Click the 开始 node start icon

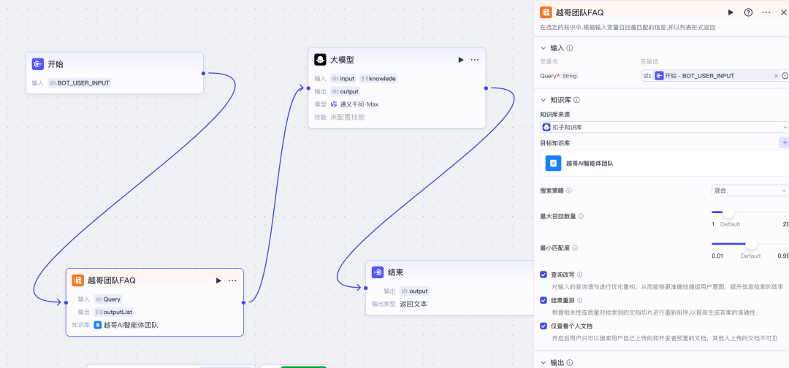(38, 64)
